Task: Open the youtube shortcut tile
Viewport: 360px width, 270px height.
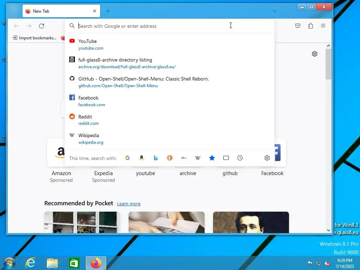Action: [x=146, y=173]
